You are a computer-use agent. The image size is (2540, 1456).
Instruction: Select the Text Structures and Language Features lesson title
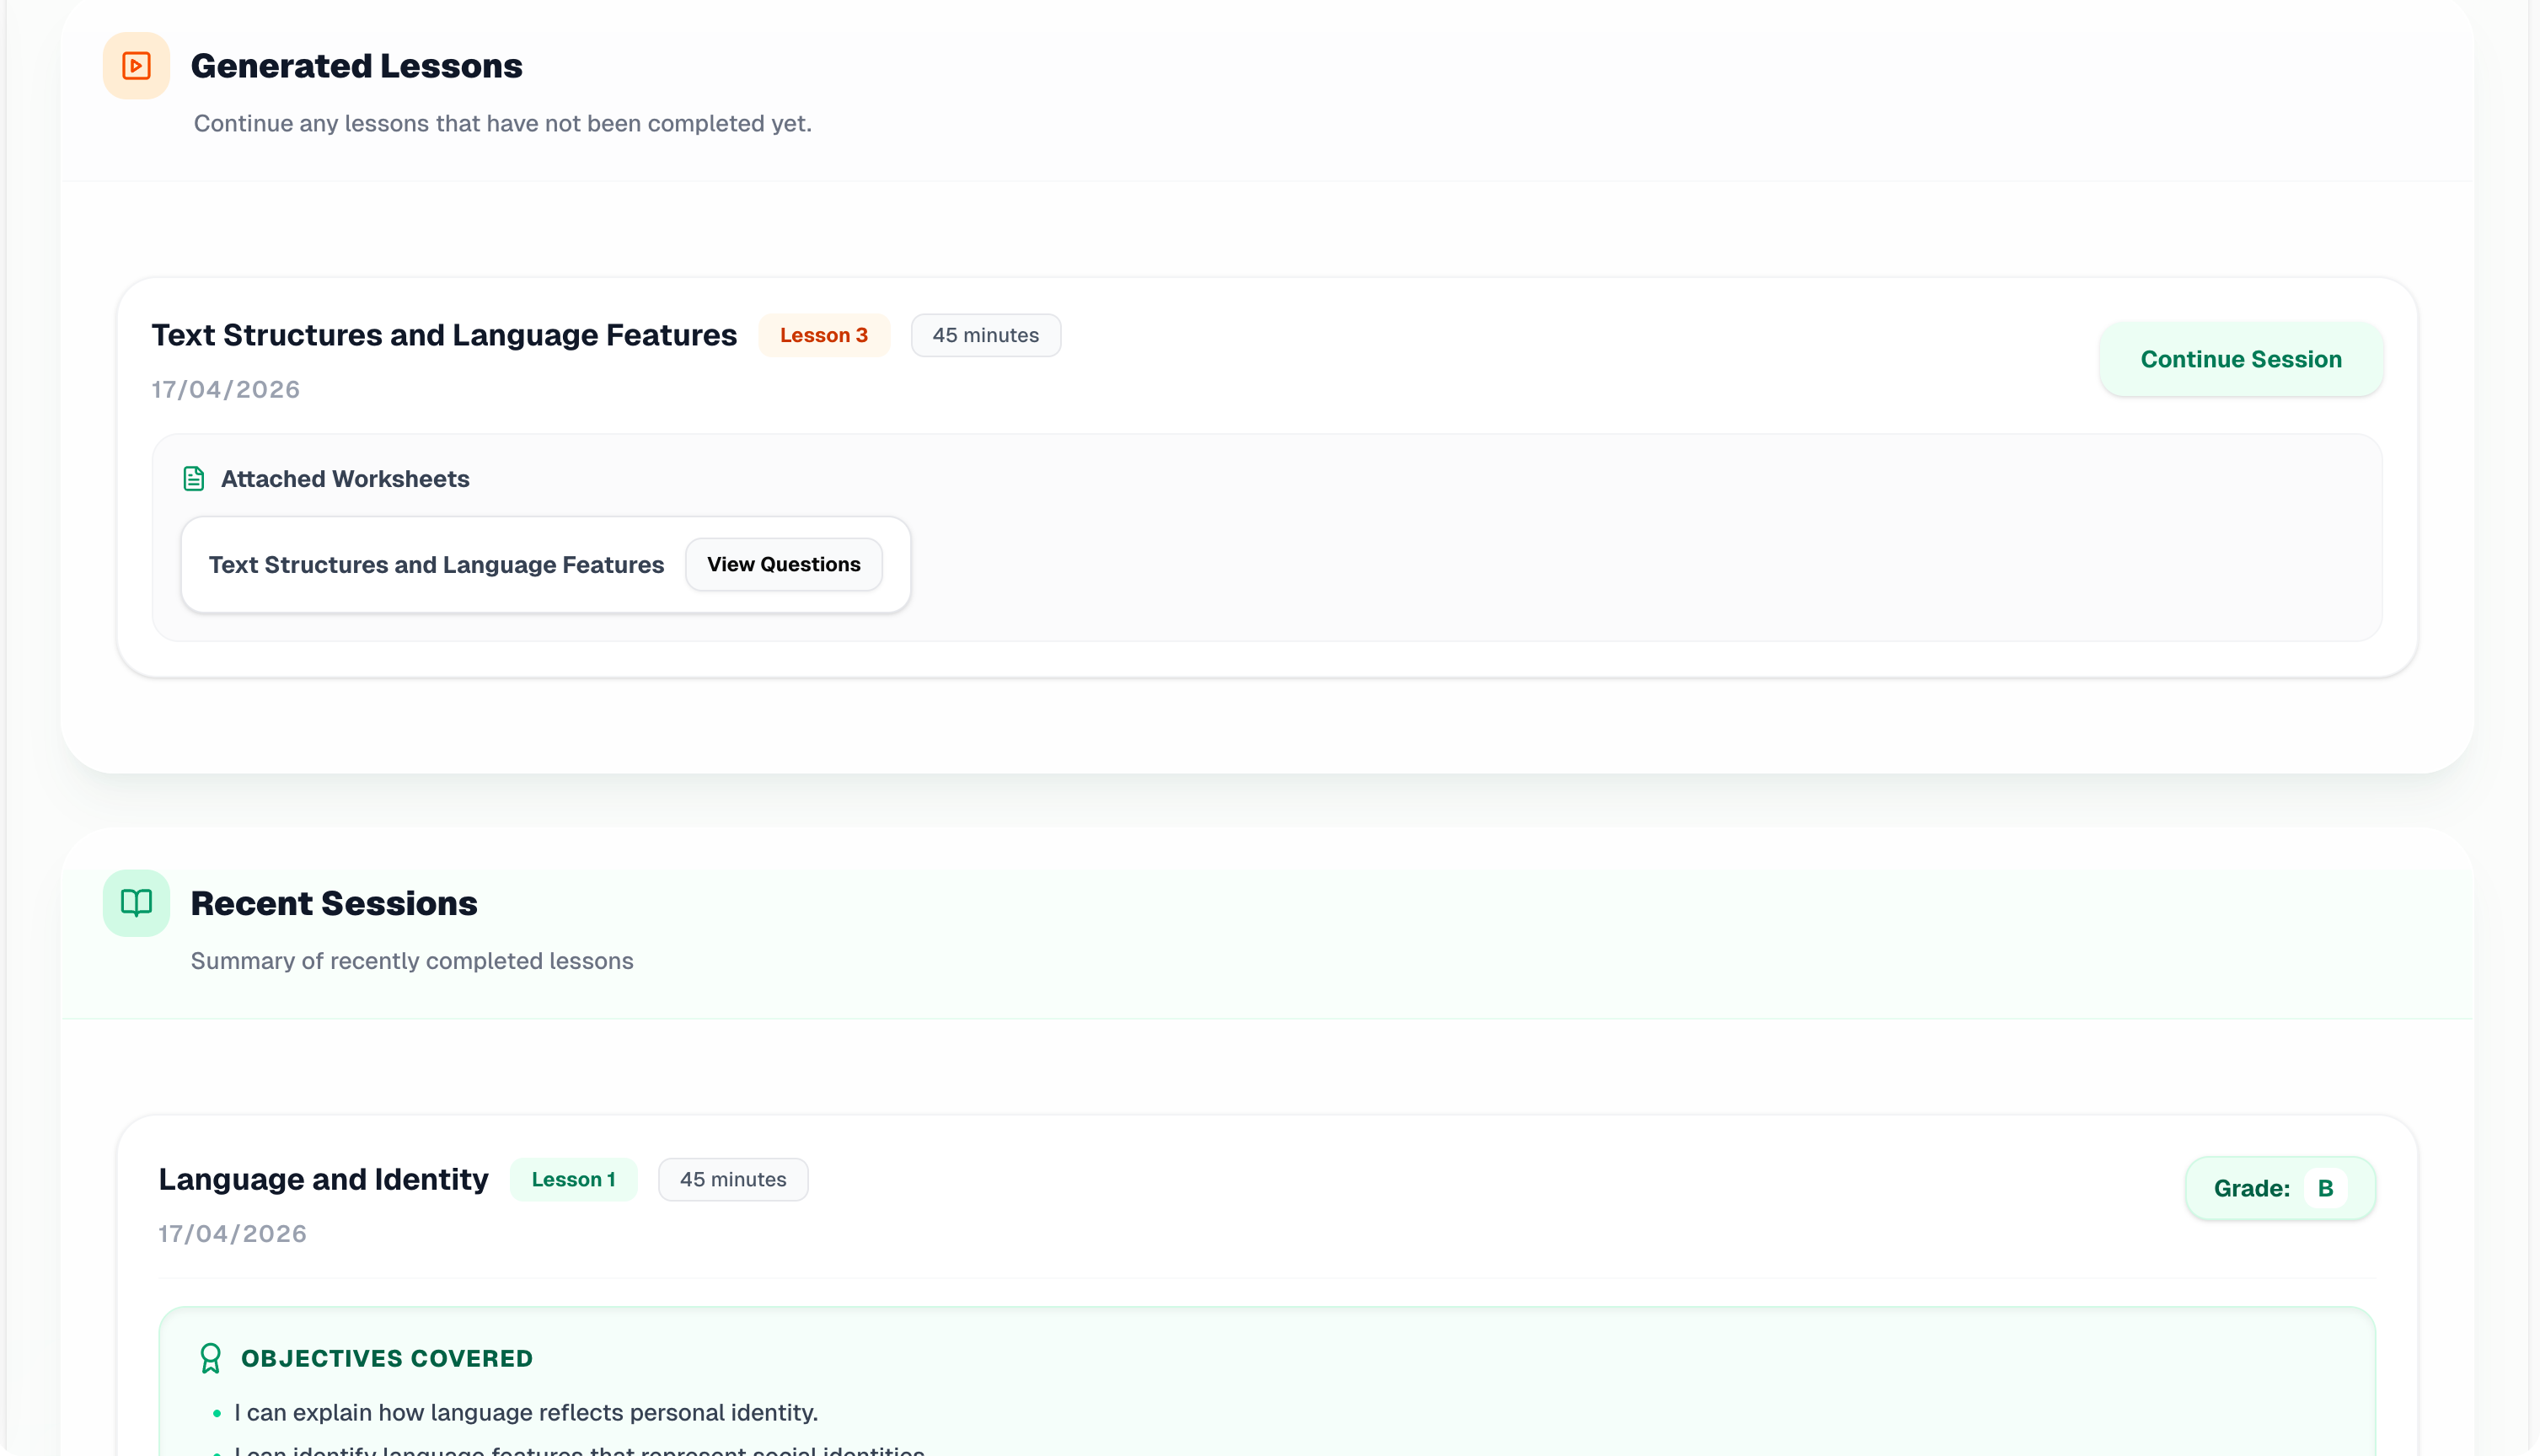(444, 335)
